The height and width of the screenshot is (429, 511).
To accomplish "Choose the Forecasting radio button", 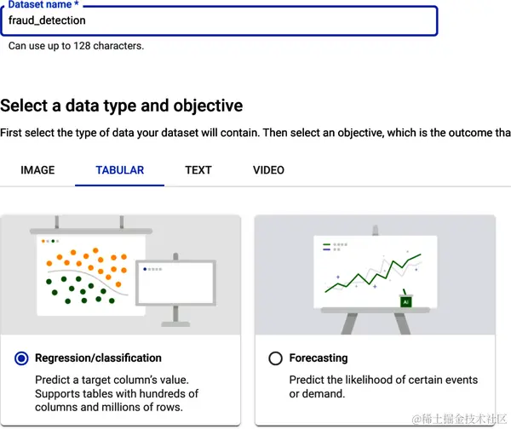I will pyautogui.click(x=275, y=358).
